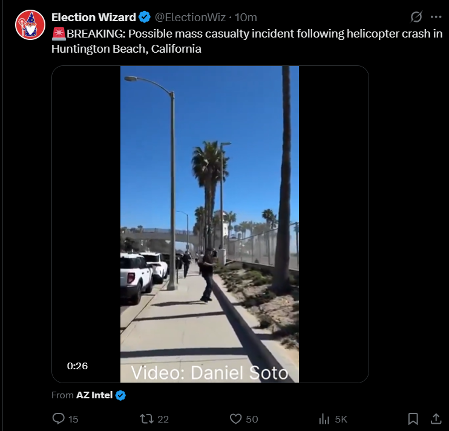Click the 22 reposts count
Viewport: 449px width, 431px height.
(163, 419)
